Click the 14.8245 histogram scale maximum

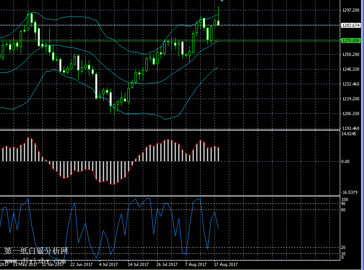pyautogui.click(x=350, y=133)
